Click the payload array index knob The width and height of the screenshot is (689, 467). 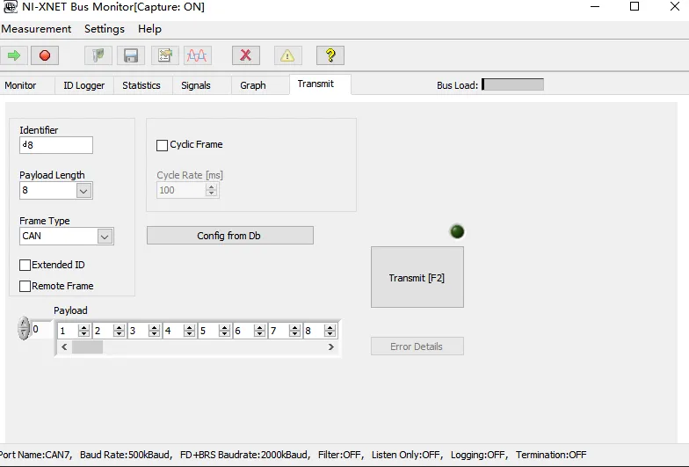(24, 329)
